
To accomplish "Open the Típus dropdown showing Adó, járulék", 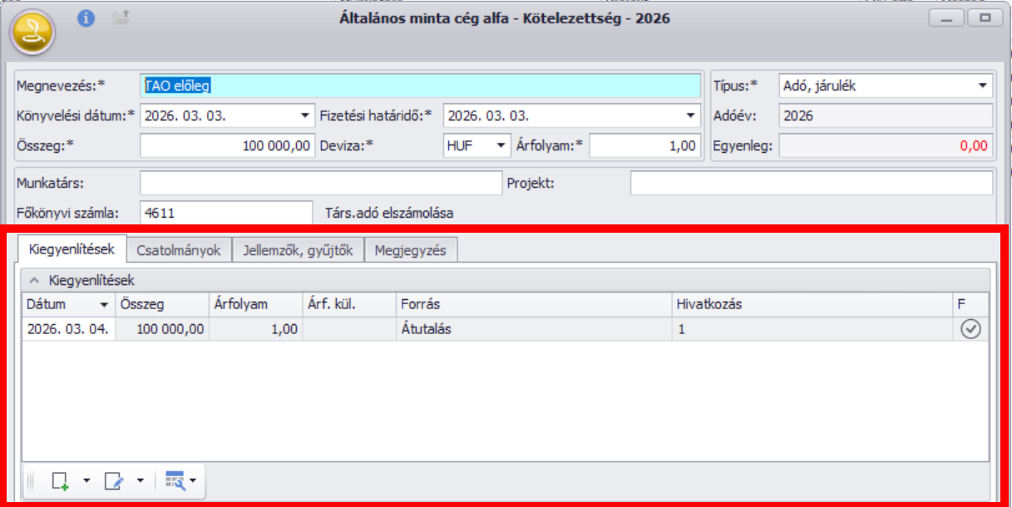I will point(982,86).
